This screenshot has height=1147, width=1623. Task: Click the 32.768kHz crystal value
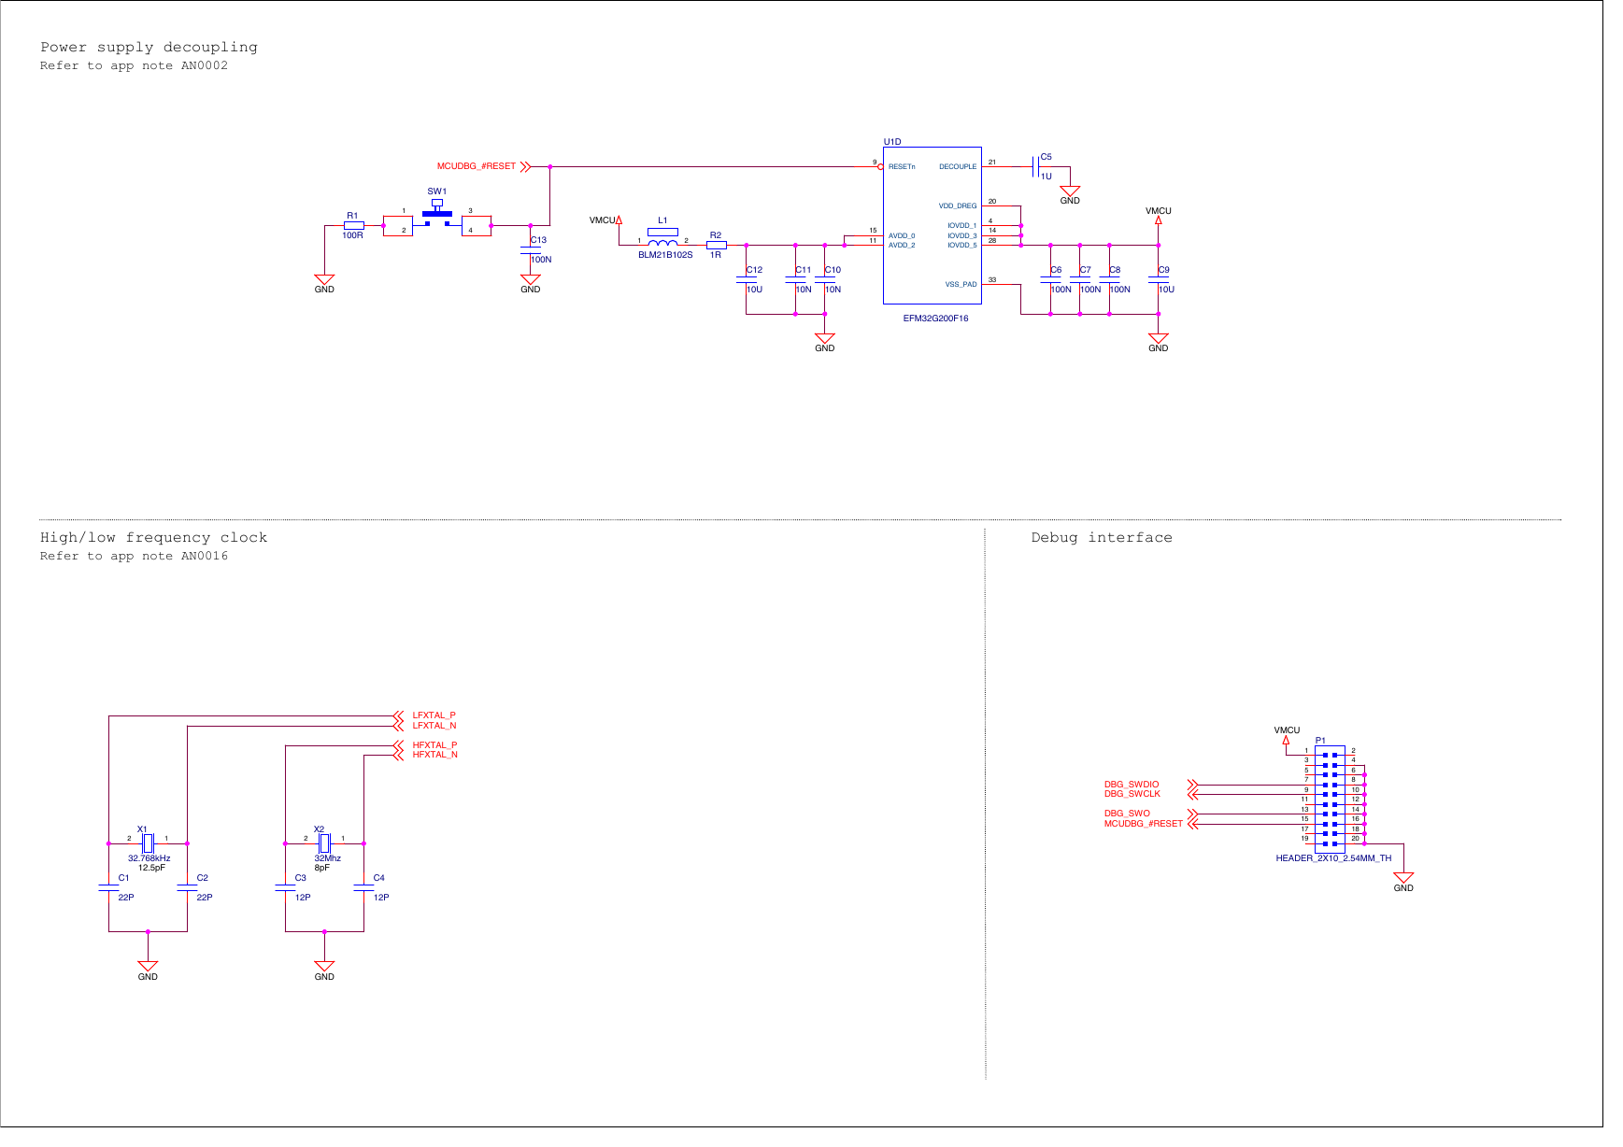pos(149,858)
